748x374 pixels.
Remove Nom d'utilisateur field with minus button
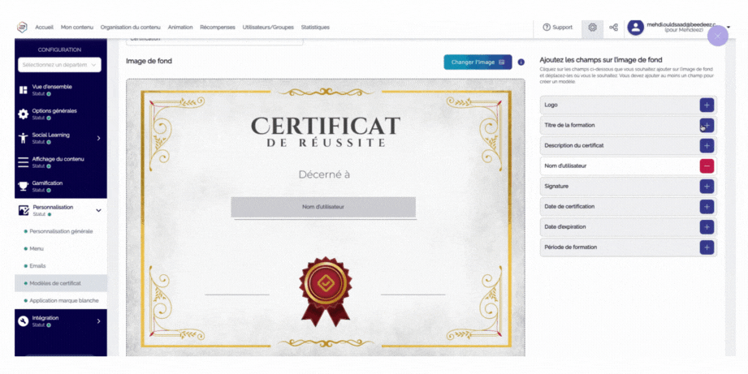[x=707, y=166]
